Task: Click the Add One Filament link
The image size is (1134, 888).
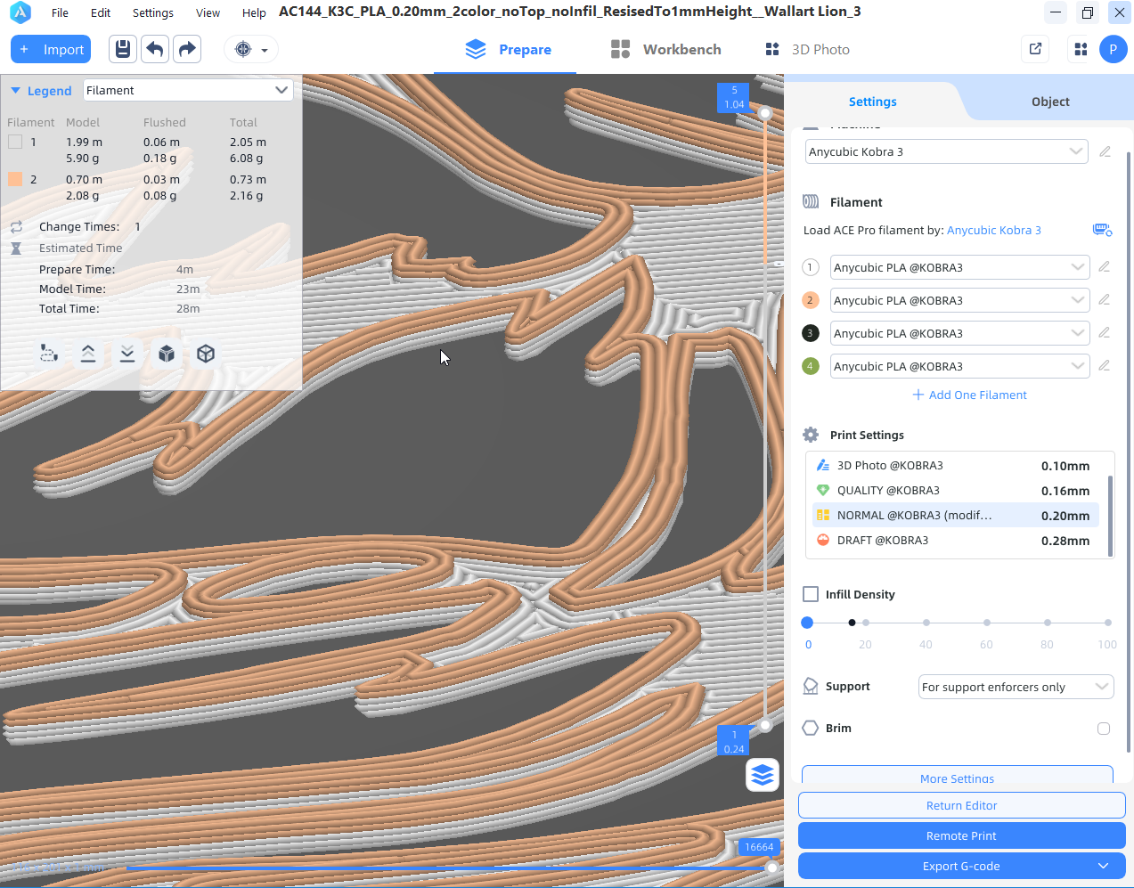Action: click(x=969, y=395)
